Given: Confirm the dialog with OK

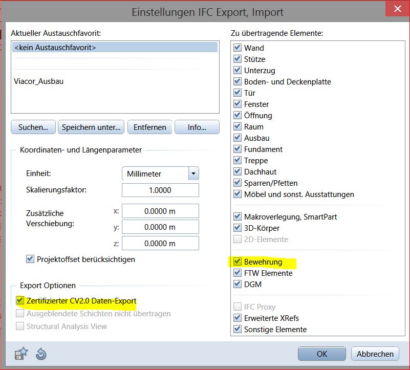Looking at the screenshot, I should (x=321, y=354).
